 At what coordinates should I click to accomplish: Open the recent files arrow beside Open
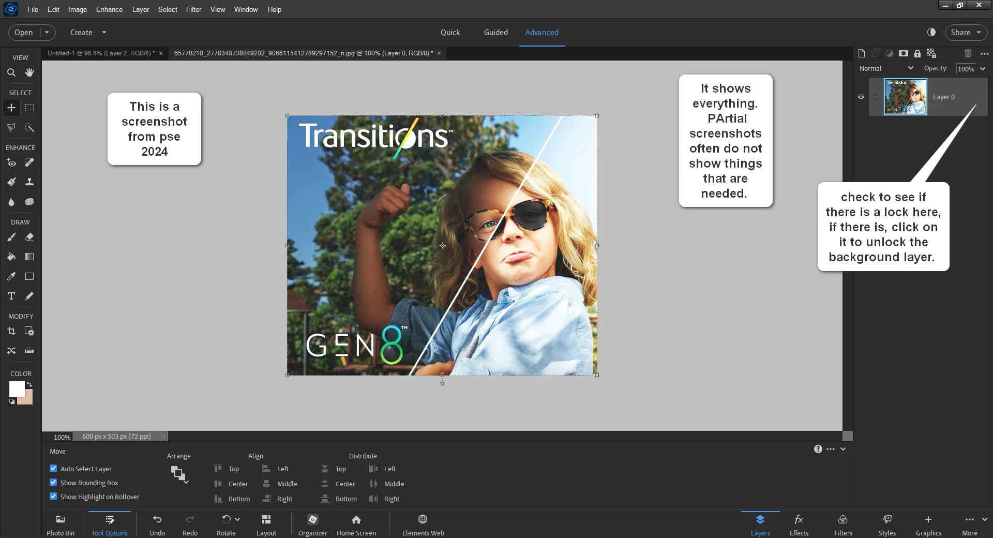pos(47,32)
